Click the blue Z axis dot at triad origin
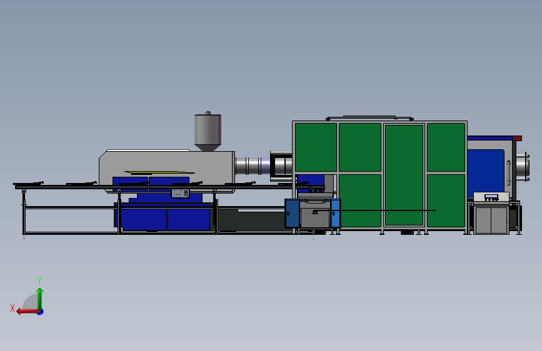 (41, 312)
